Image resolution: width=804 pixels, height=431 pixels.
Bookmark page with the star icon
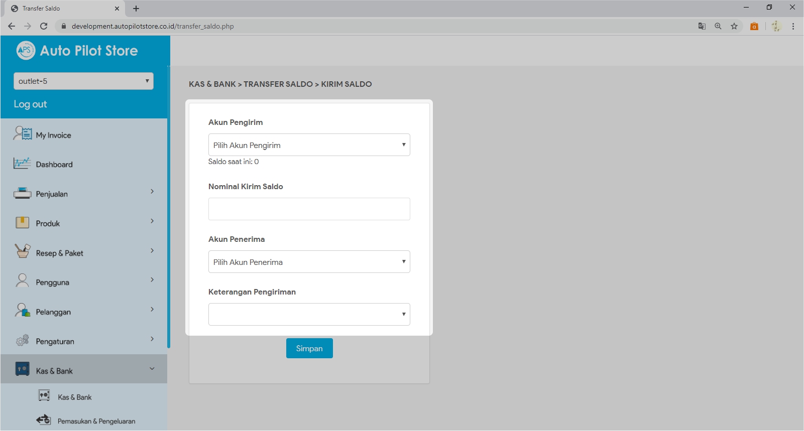[734, 26]
